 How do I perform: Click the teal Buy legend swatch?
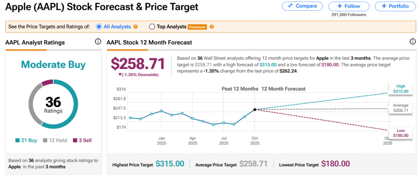17,140
